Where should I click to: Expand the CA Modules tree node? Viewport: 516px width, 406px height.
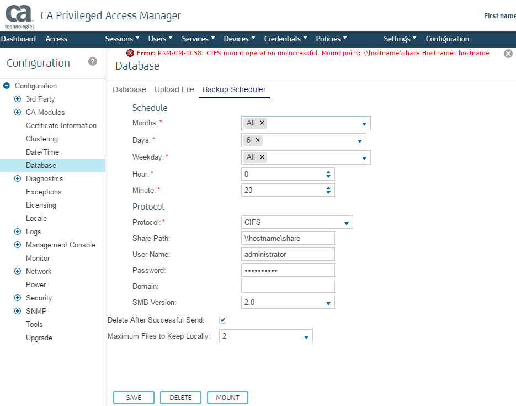[18, 113]
